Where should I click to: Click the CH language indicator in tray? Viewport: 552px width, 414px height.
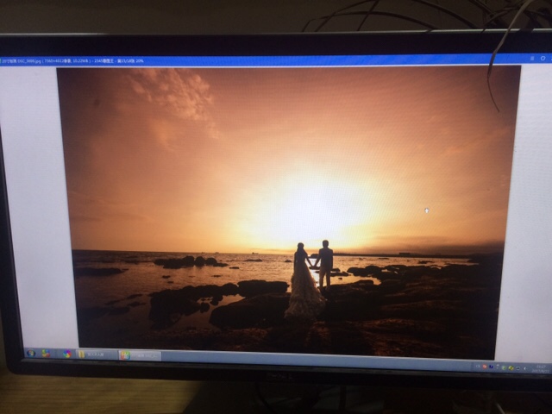click(478, 366)
